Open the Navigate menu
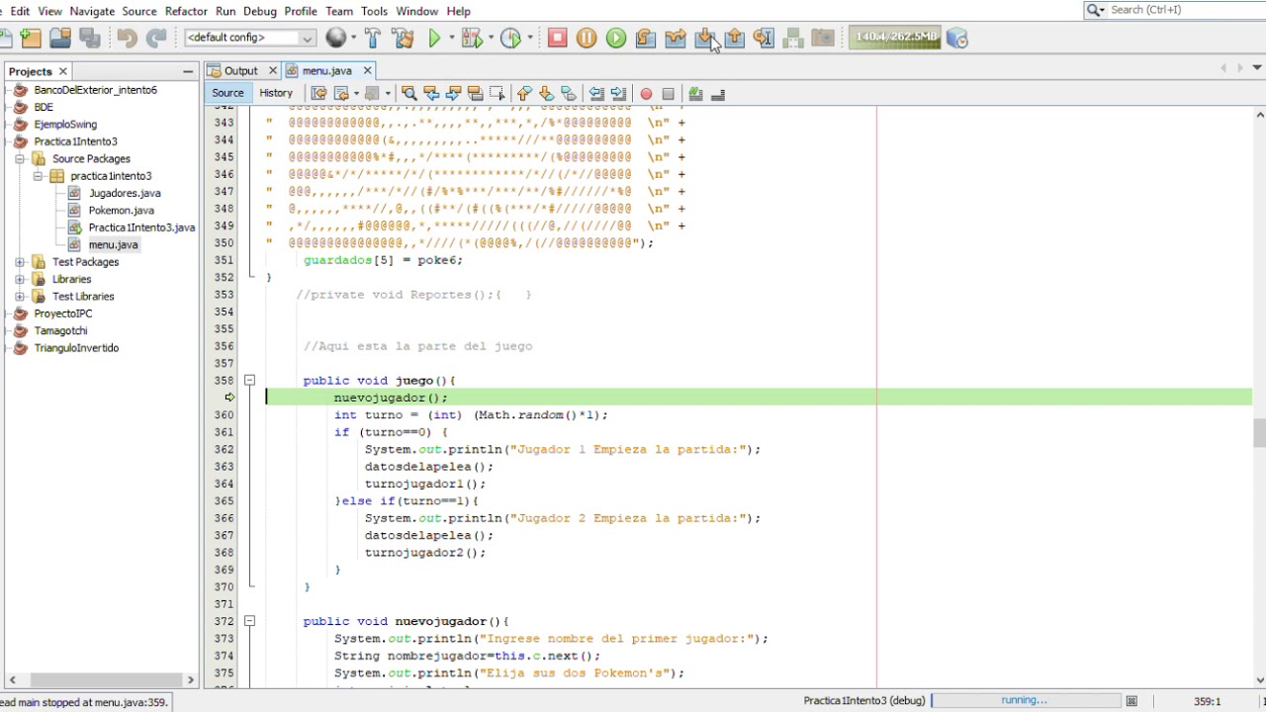The image size is (1266, 712). [92, 11]
